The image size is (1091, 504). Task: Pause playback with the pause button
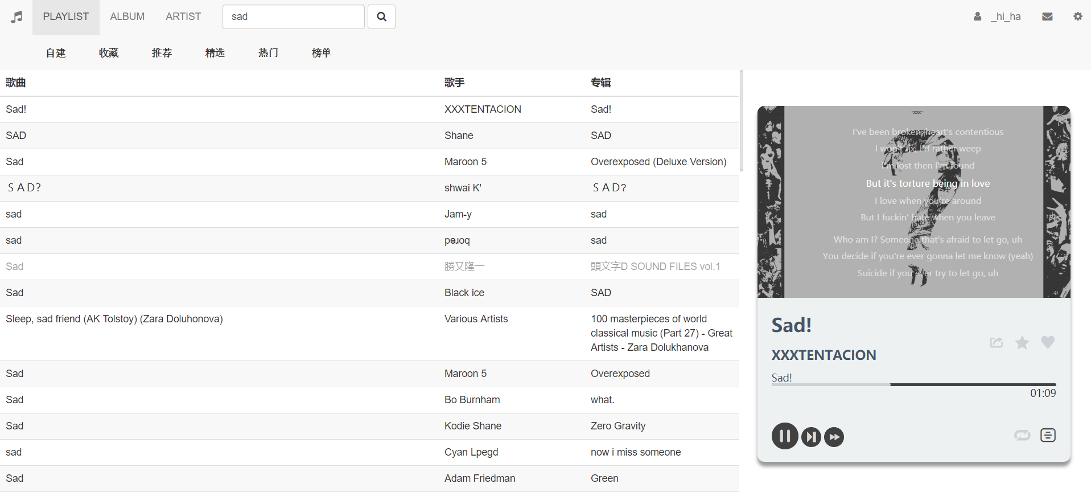(x=785, y=436)
